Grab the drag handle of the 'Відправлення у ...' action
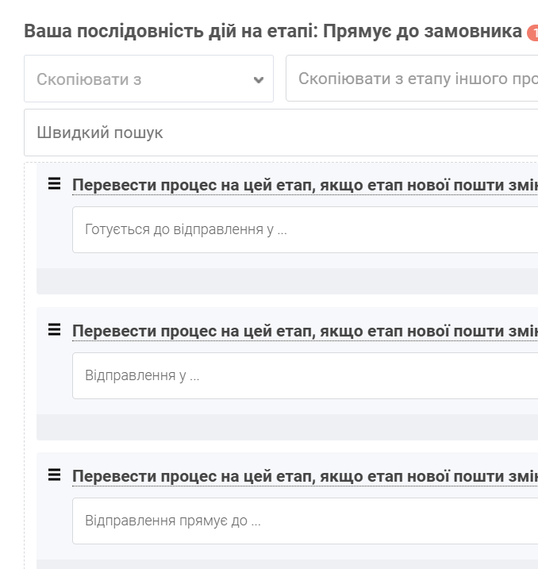 click(55, 329)
